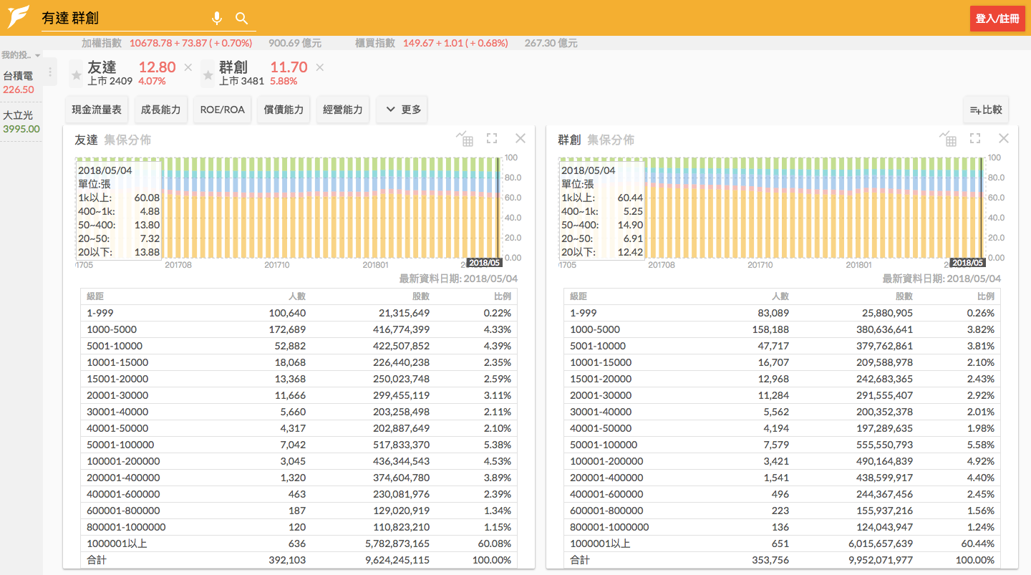Click 群創 table 人數 column header
The image size is (1031, 575).
(x=780, y=296)
